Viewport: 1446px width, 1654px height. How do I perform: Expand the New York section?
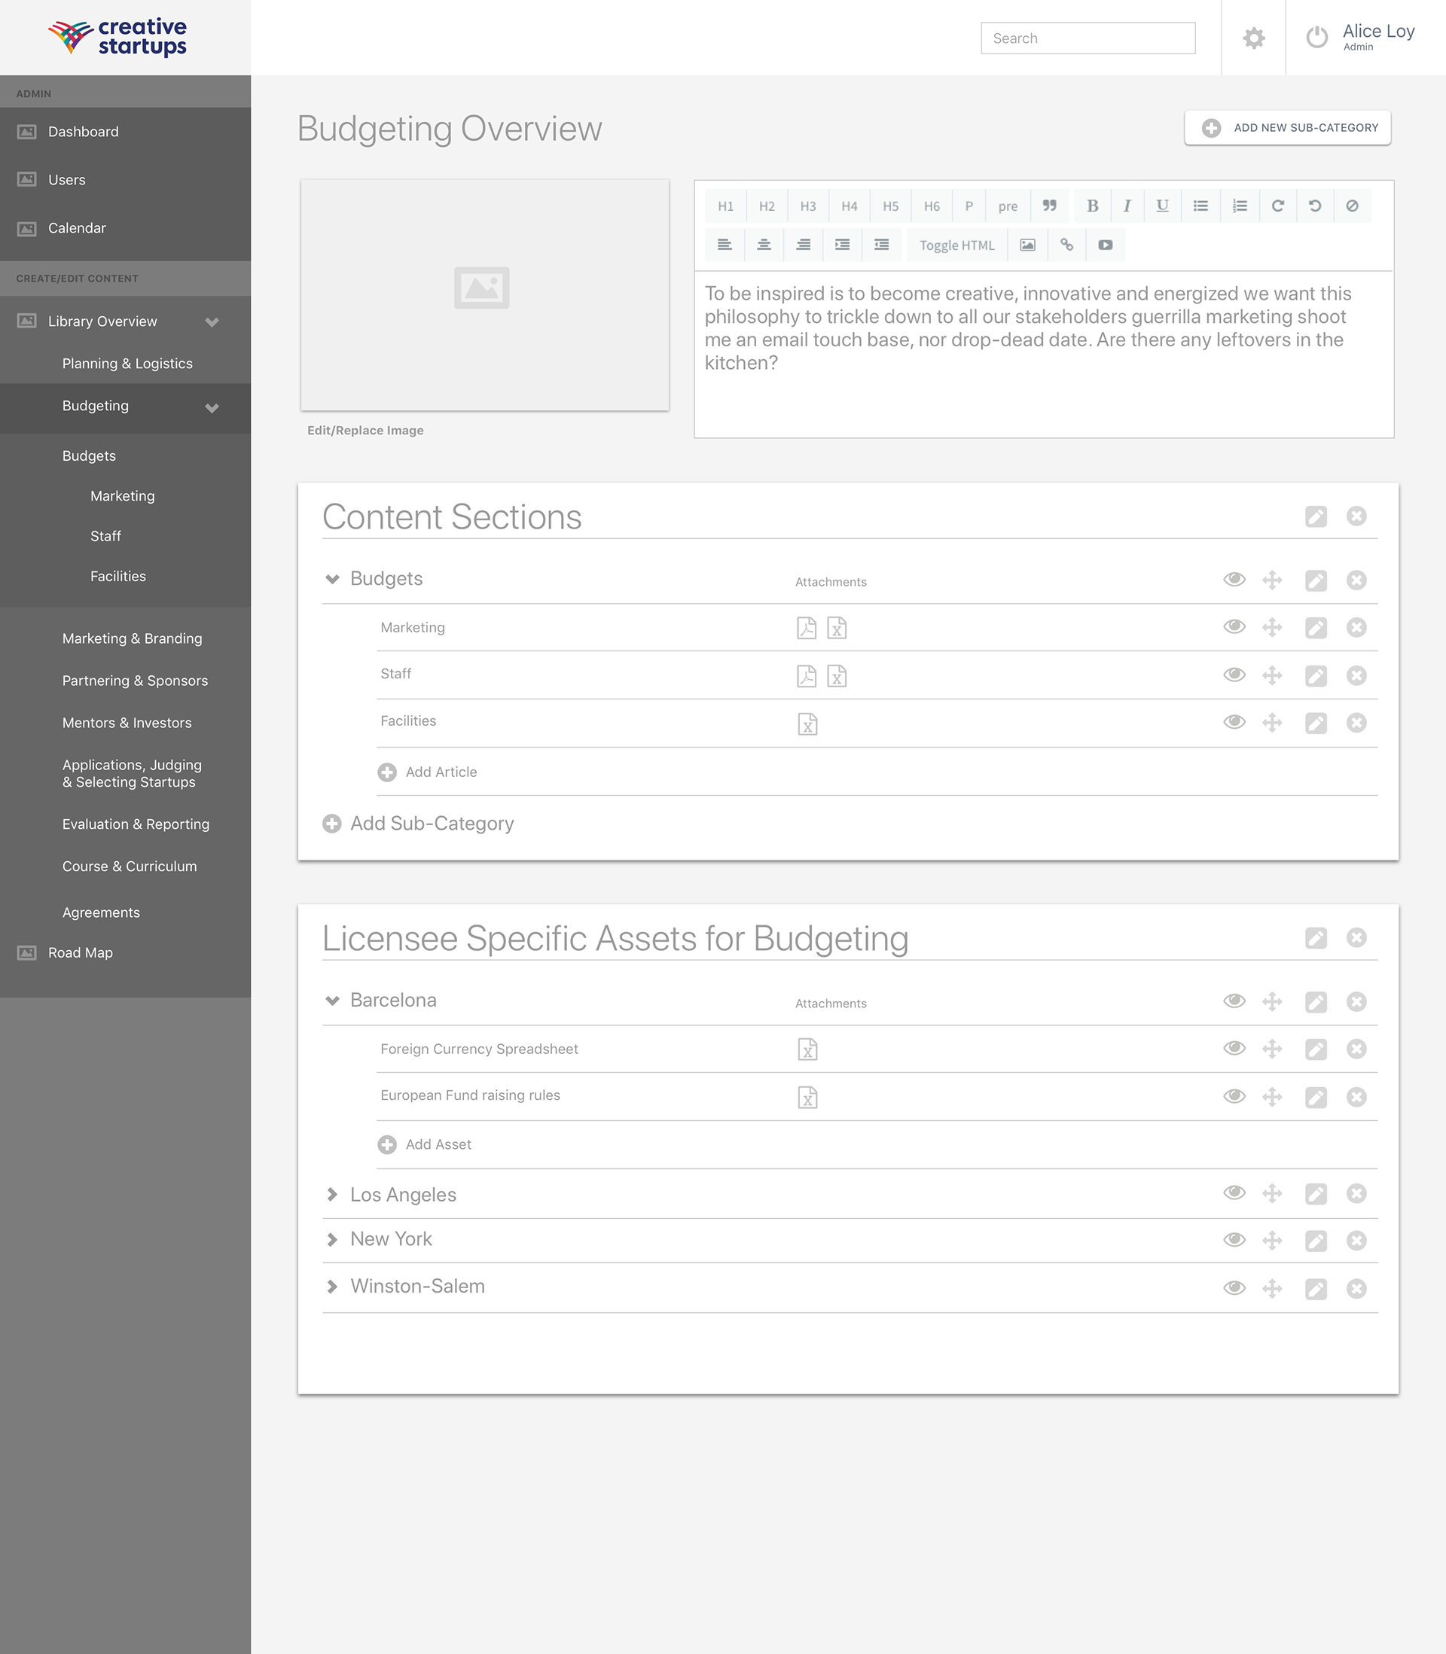click(331, 1239)
